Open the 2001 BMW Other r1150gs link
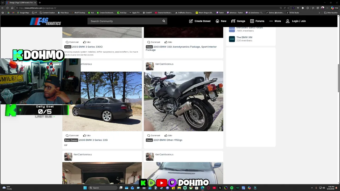The height and width of the screenshot is (191, 340). point(168,140)
